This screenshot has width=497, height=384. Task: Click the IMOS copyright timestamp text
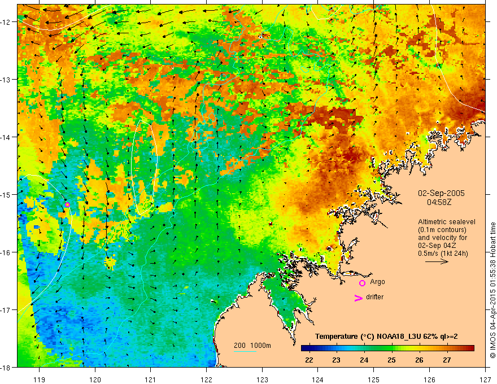[493, 290]
